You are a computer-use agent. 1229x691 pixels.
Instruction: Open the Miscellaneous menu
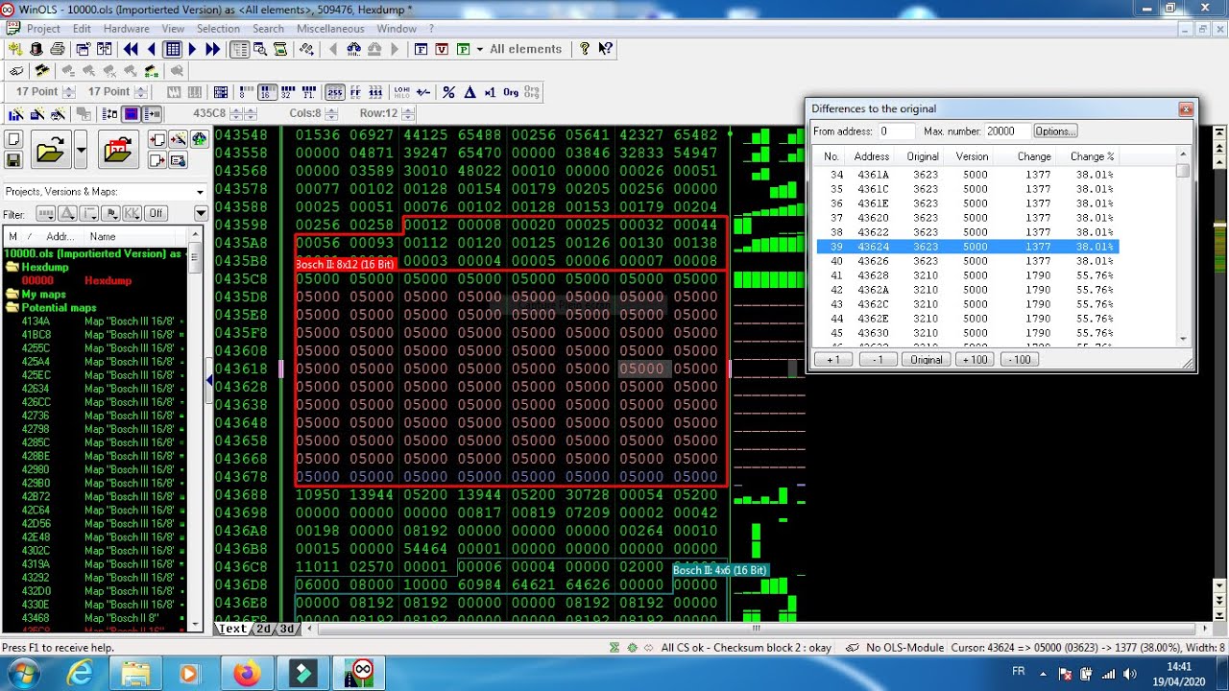tap(330, 29)
